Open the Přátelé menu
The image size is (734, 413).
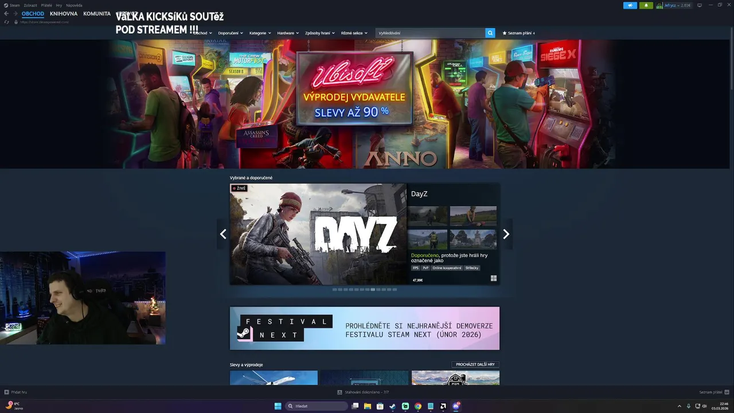[46, 5]
